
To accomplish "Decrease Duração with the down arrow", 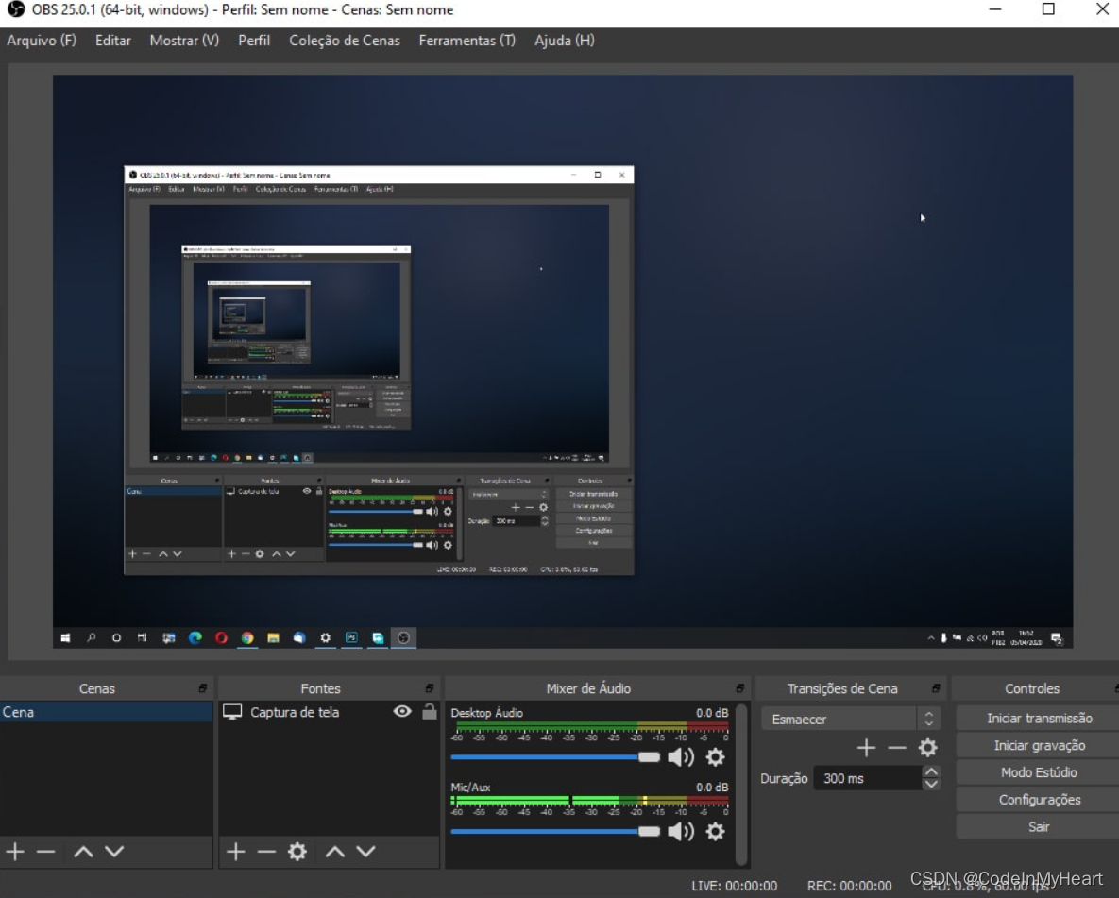I will click(x=930, y=784).
